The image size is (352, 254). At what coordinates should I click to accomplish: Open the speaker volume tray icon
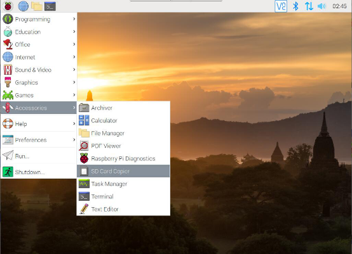point(322,6)
